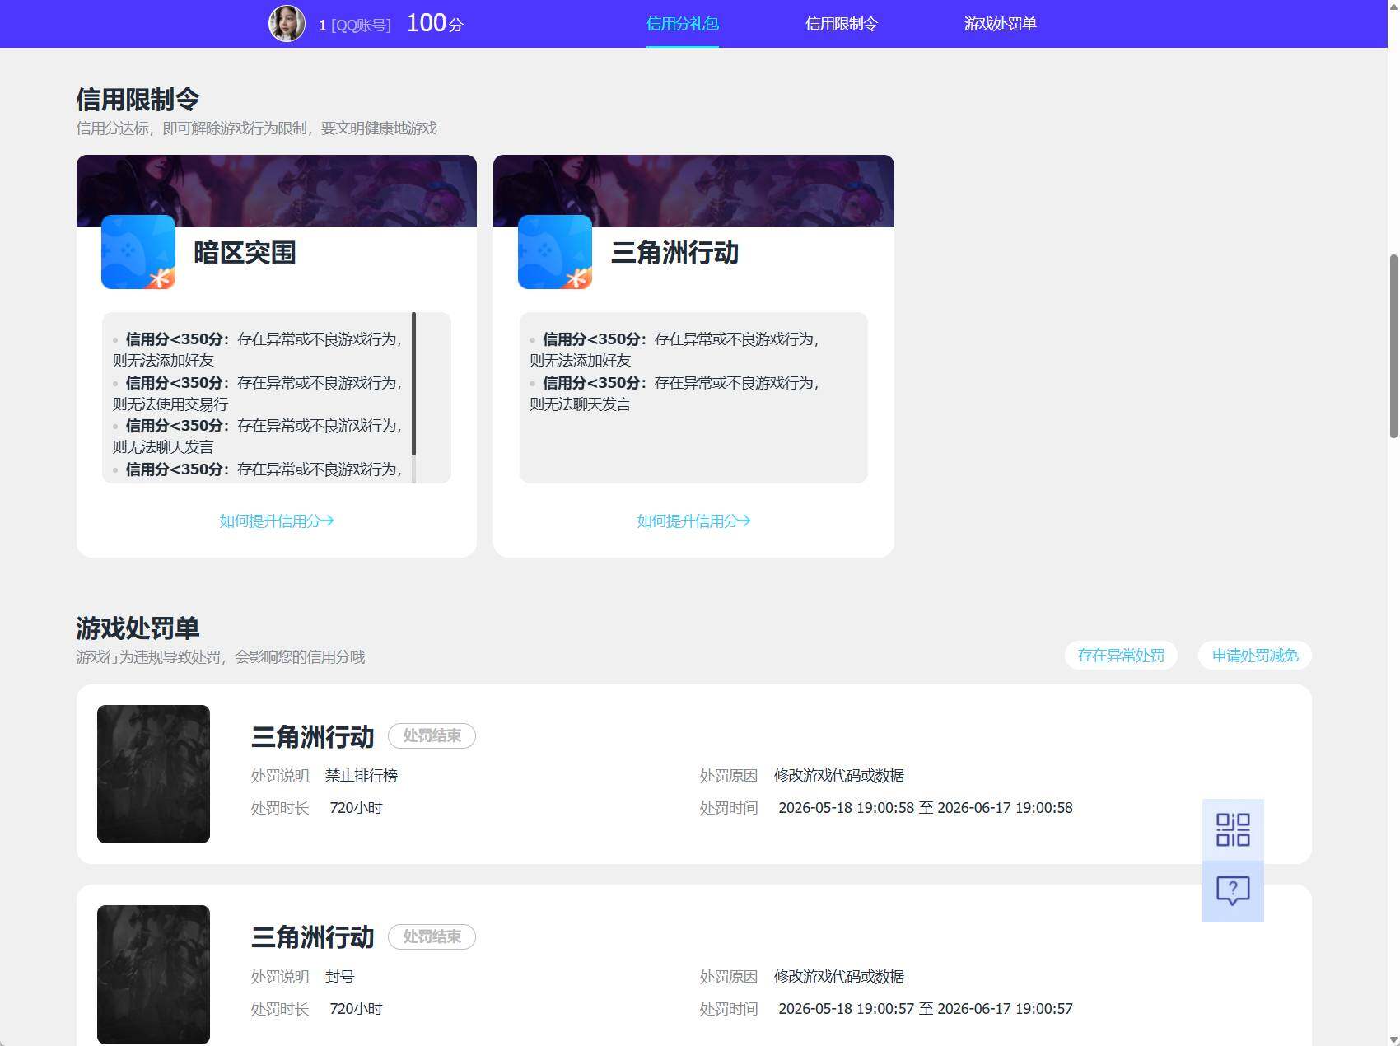Click 处罚结束 badge on 封号 penalty
1400x1046 pixels.
(x=432, y=936)
